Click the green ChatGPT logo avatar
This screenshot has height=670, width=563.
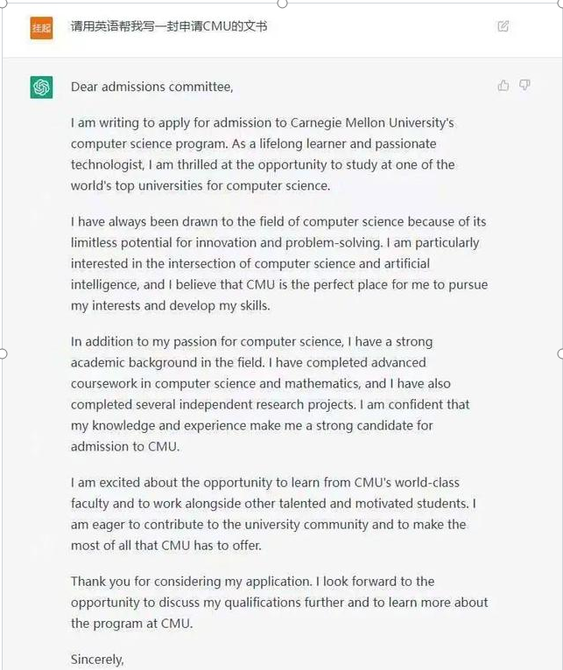pyautogui.click(x=41, y=87)
